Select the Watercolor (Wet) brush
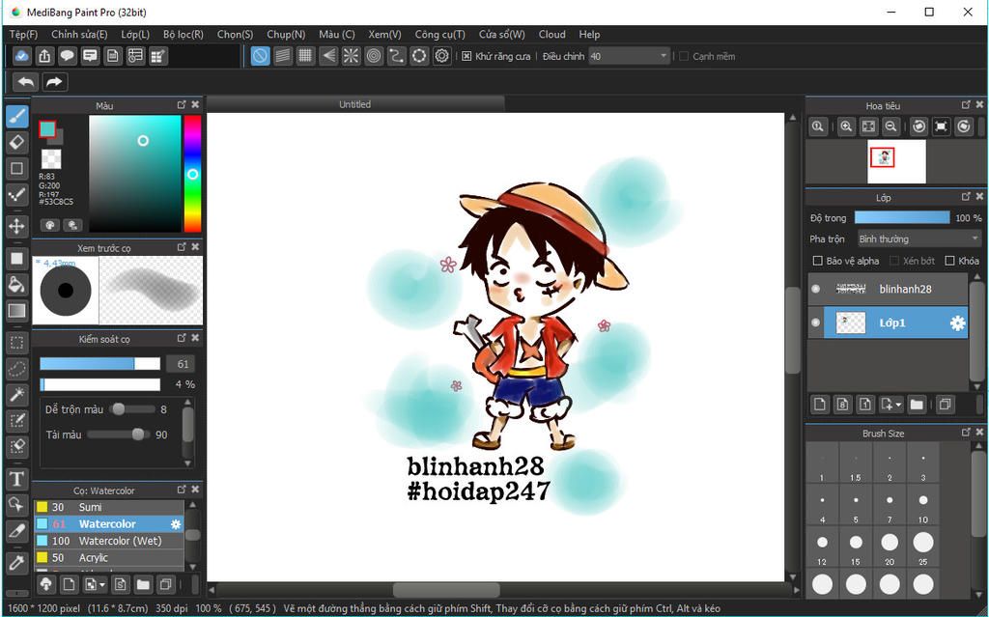The image size is (989, 617). click(109, 542)
